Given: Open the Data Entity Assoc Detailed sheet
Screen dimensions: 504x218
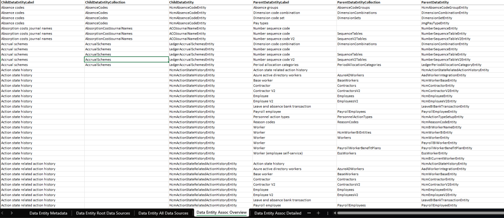Looking at the screenshot, I should [278, 213].
